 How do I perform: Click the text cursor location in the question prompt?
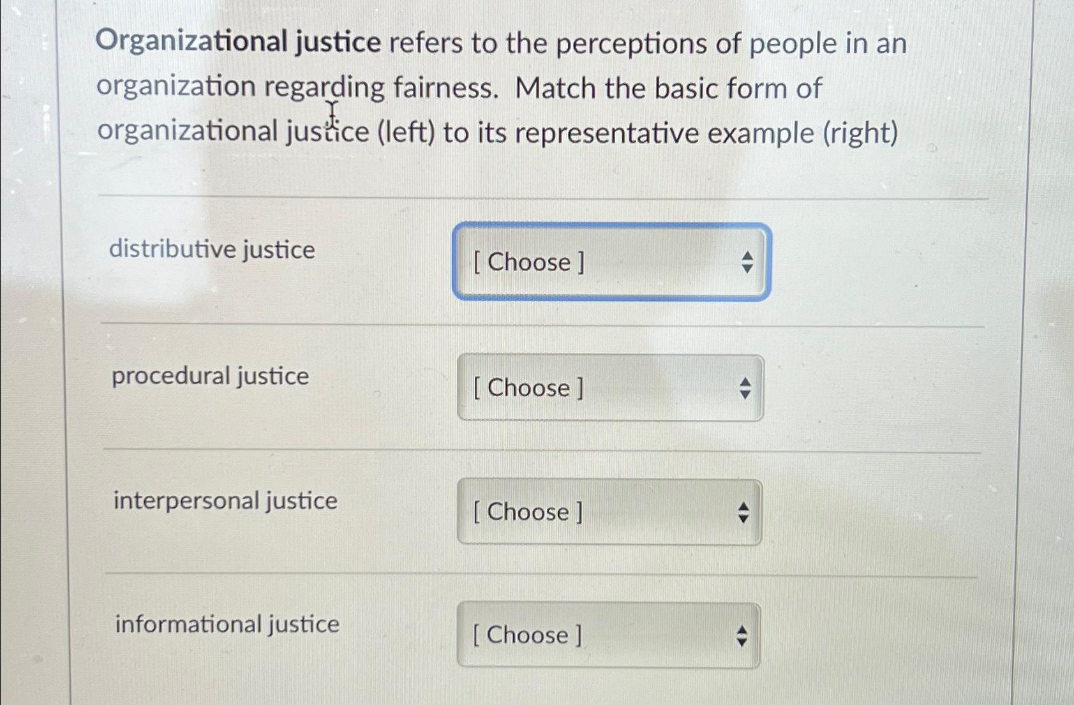(x=332, y=114)
